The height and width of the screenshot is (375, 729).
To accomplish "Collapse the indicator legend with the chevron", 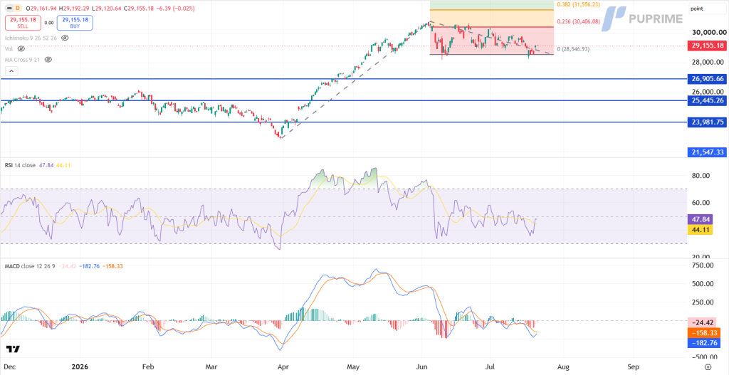I will [11, 71].
